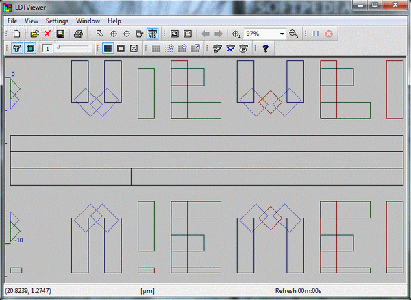This screenshot has width=411, height=300.
Task: Open the File menu
Action: tap(12, 21)
